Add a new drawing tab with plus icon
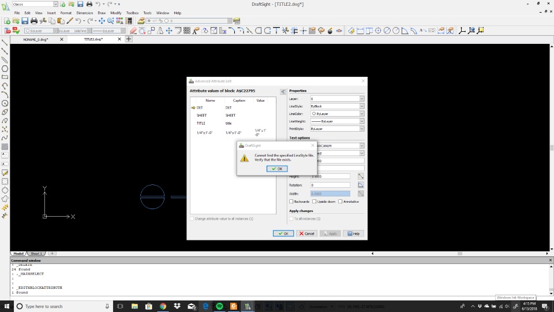The height and width of the screenshot is (312, 554). 129,39
